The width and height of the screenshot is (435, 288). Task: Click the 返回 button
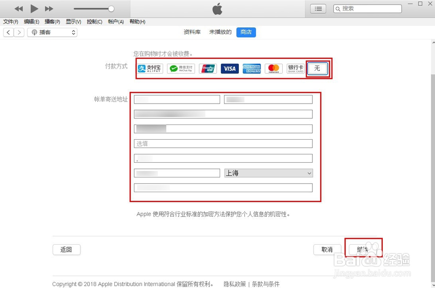(67, 249)
